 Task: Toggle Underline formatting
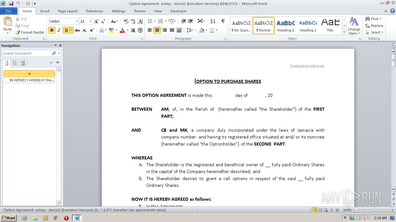pyautogui.click(x=66, y=30)
